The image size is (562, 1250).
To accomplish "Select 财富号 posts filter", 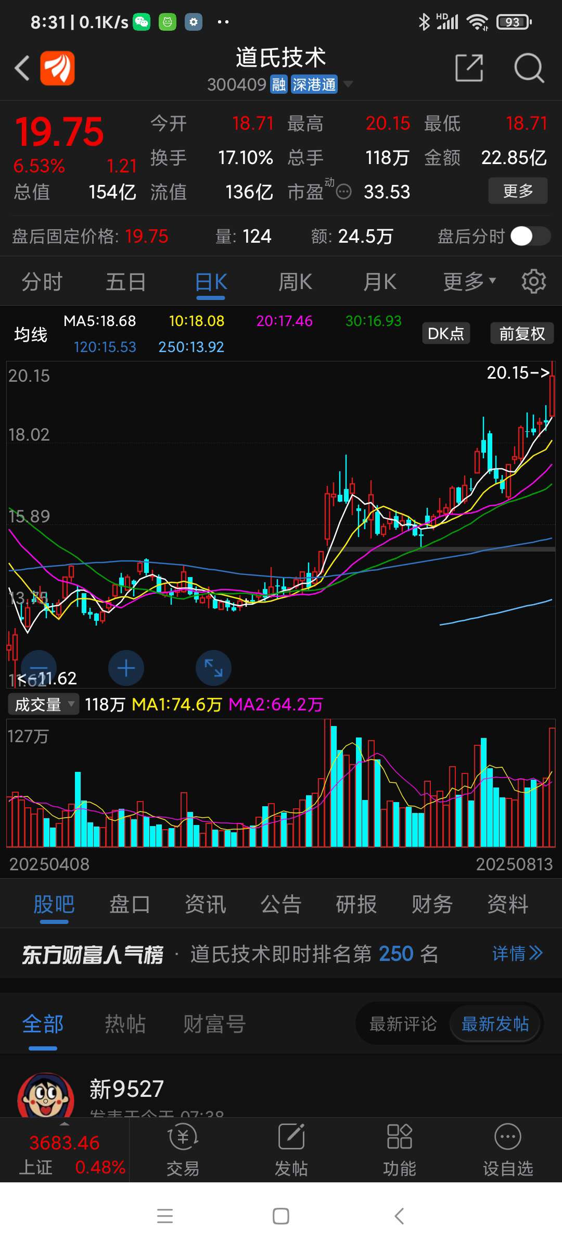I will coord(214,1024).
